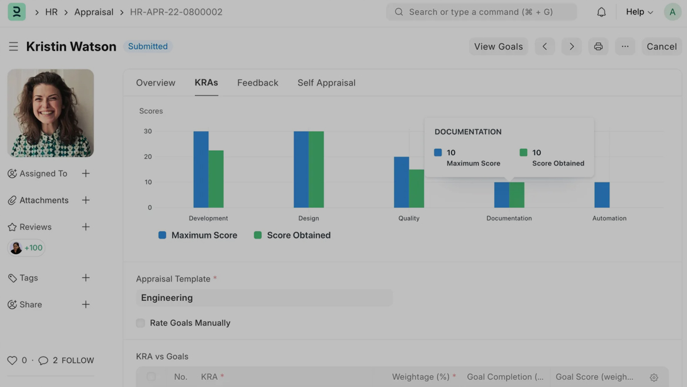Open the Self Appraisal tab
Screen dimensions: 687x387
(x=326, y=83)
